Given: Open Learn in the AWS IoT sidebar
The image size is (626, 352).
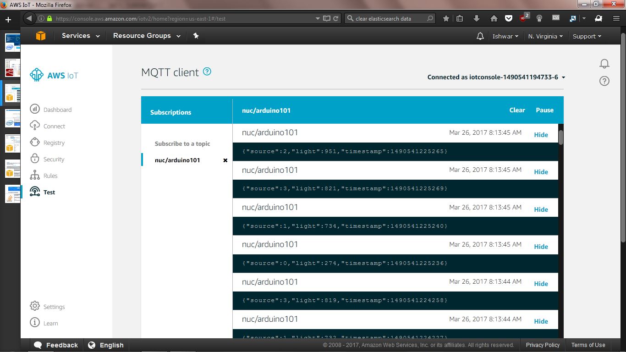Looking at the screenshot, I should coord(44,323).
